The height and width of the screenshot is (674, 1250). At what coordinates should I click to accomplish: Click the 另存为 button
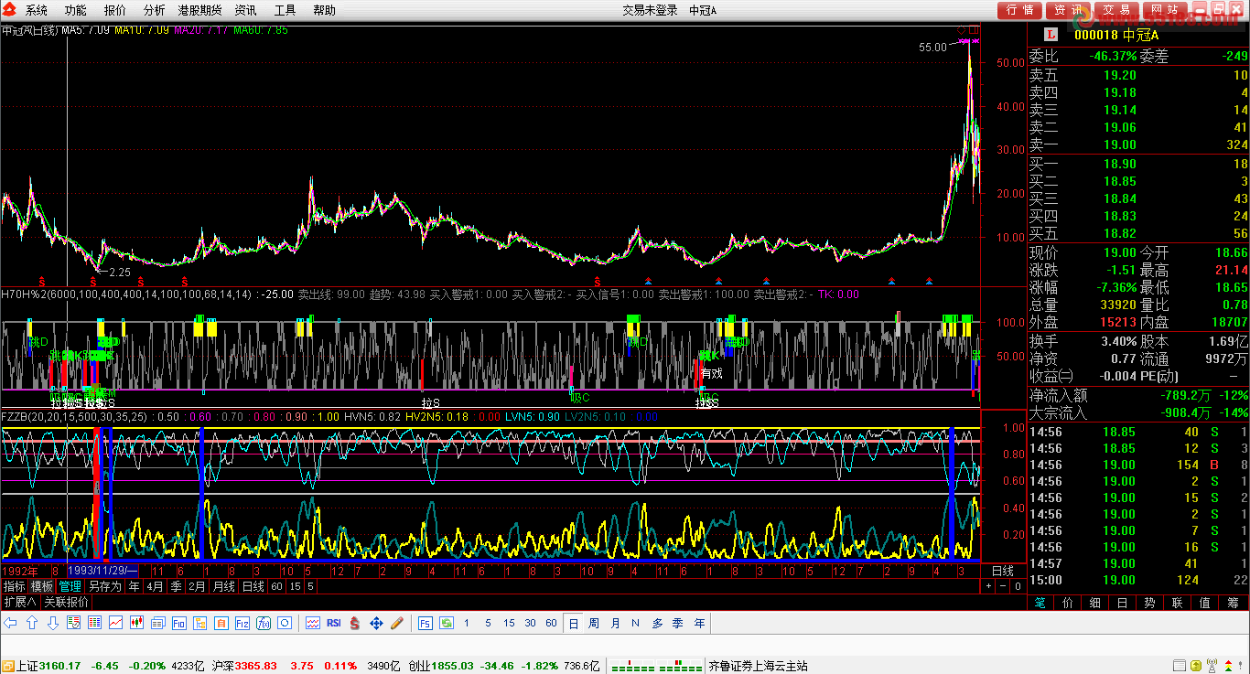pyautogui.click(x=104, y=585)
